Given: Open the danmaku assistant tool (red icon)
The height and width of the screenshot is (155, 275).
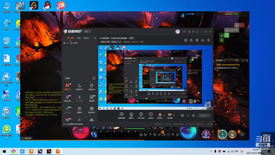Looking at the screenshot, I should pyautogui.click(x=67, y=87).
